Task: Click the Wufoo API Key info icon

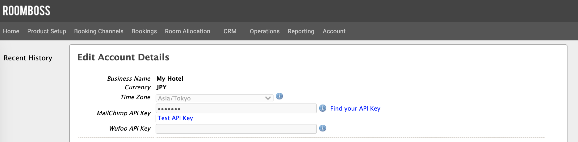Action: [x=323, y=128]
